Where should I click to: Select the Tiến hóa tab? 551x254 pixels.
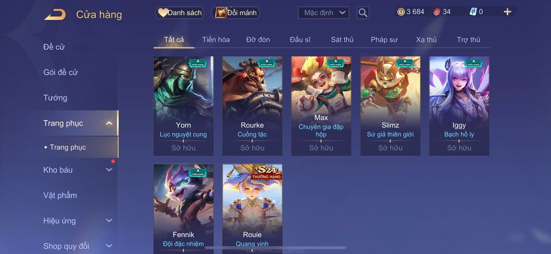coord(216,40)
